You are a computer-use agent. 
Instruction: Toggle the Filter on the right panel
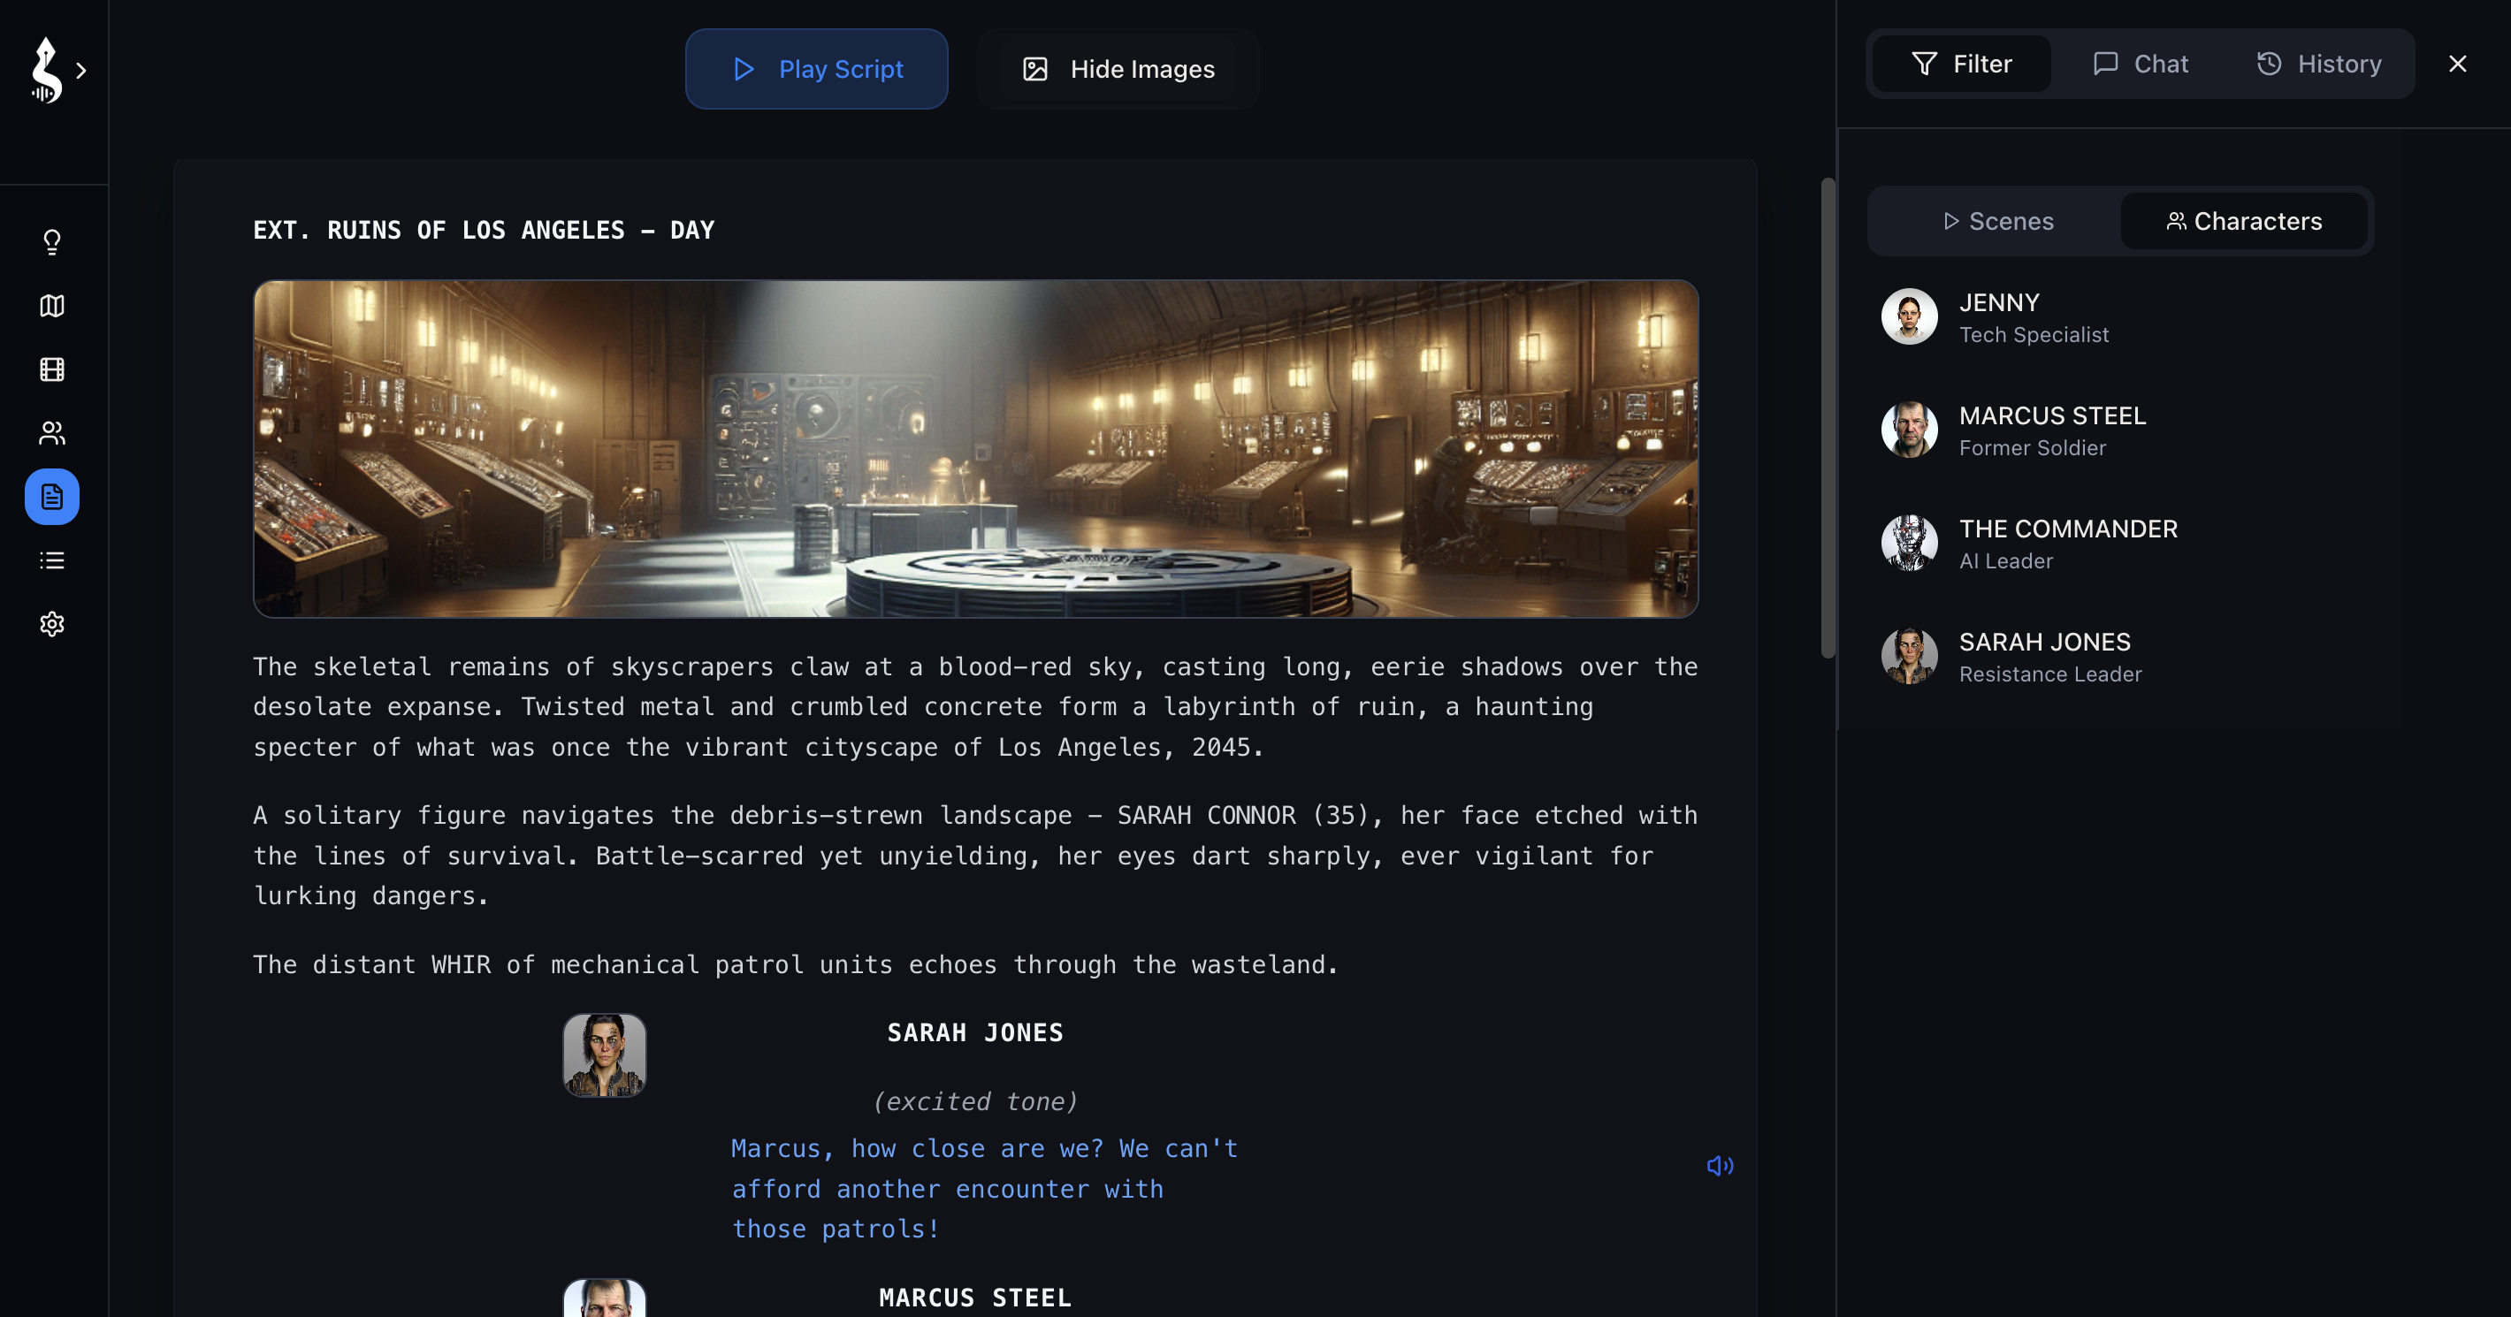[x=1960, y=64]
